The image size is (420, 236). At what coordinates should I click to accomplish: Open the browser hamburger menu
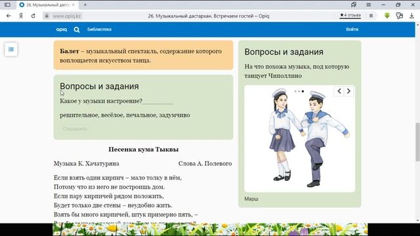point(369,5)
